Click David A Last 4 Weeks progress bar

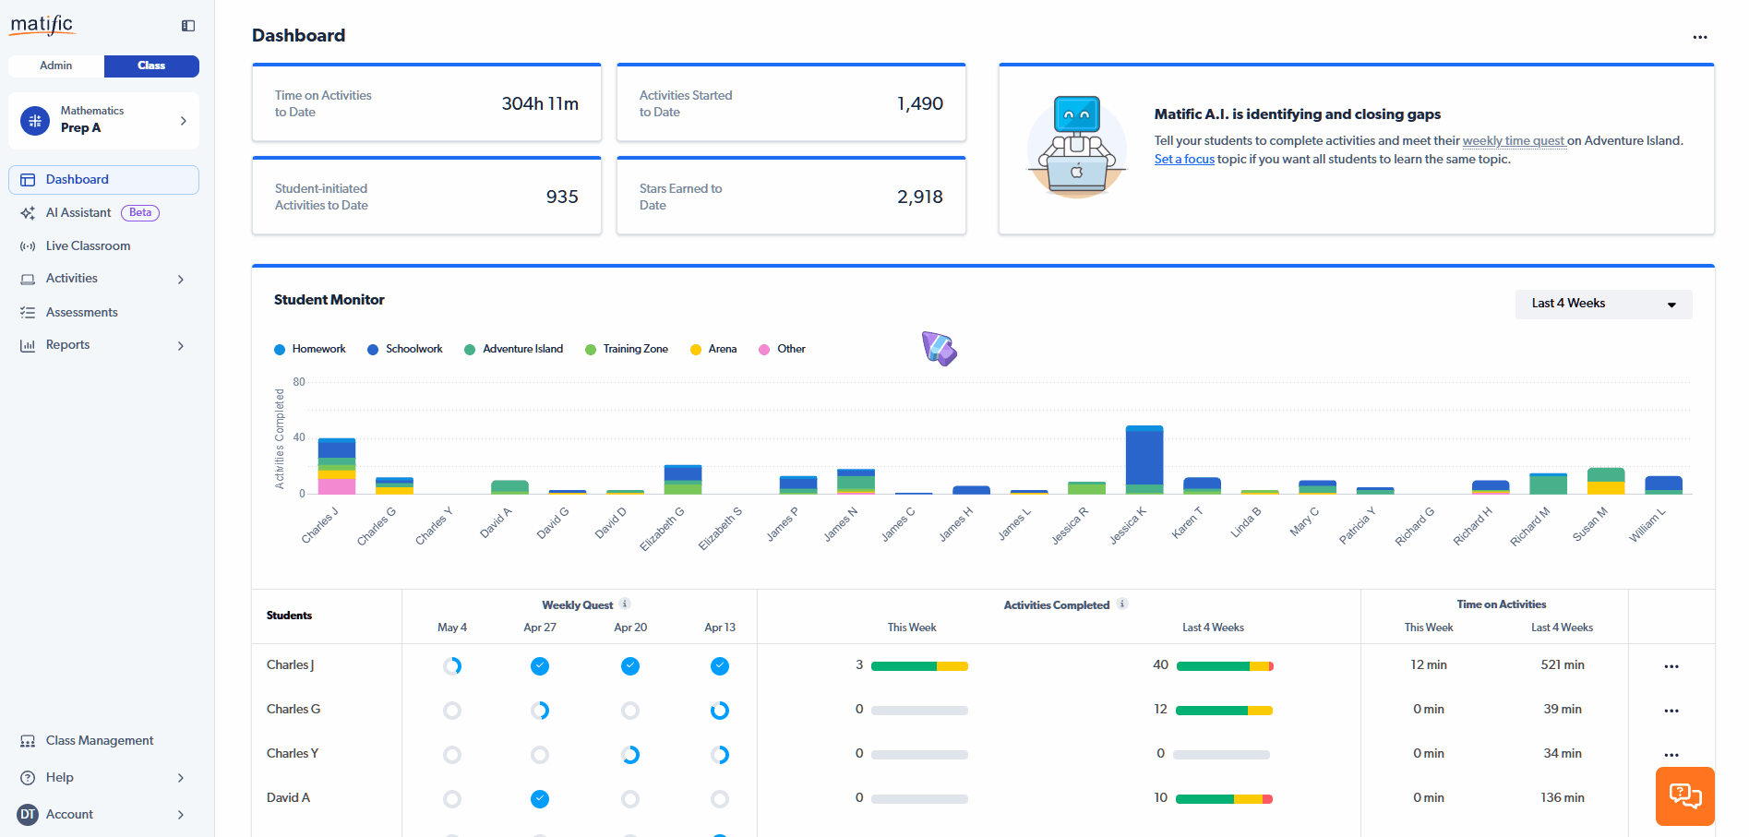pyautogui.click(x=1225, y=799)
